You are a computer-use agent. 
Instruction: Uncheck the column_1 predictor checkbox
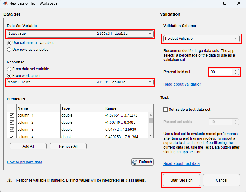12,115
